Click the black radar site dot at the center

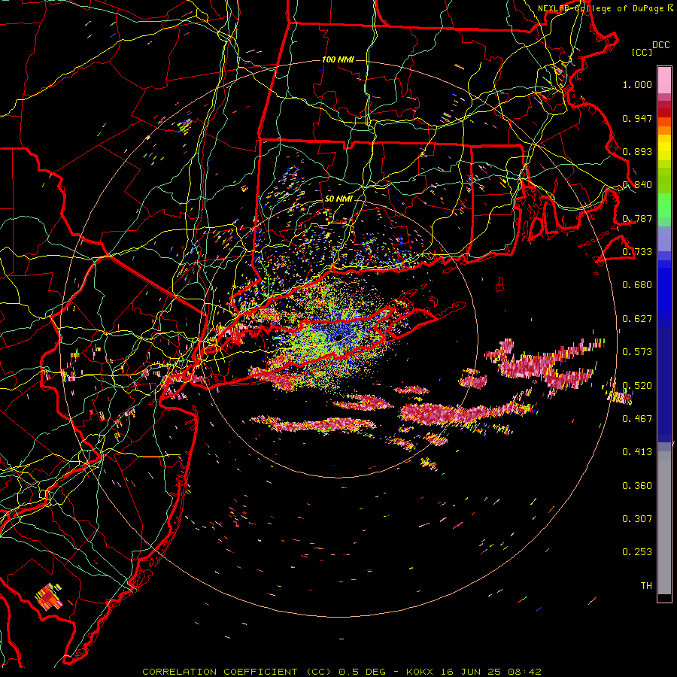tap(339, 337)
